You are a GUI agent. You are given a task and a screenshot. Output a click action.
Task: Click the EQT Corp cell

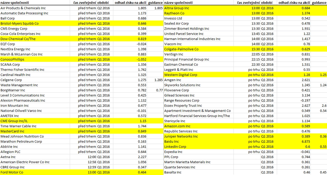(x=35, y=44)
